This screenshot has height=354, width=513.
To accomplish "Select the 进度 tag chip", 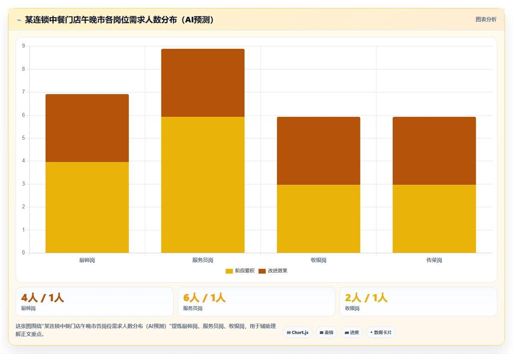I will tap(352, 332).
